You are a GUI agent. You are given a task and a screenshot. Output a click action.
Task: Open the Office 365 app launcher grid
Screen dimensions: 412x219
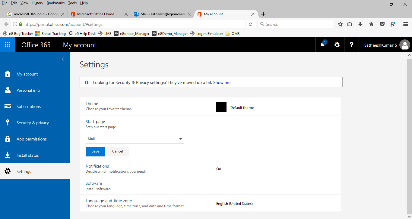point(8,45)
